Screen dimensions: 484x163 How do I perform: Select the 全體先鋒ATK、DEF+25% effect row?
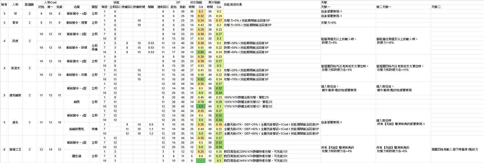271,124
